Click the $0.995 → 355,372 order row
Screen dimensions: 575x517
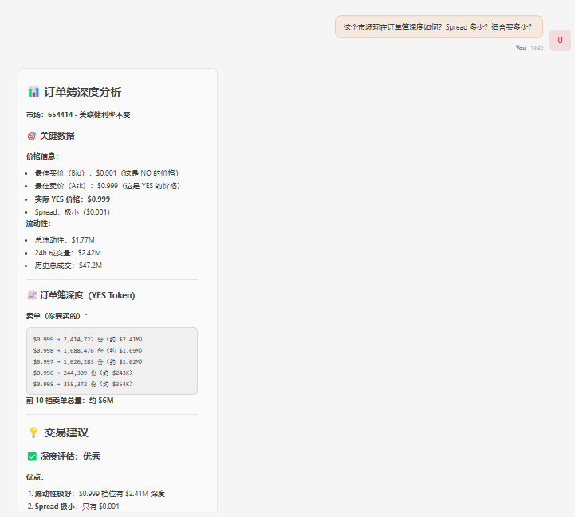83,384
